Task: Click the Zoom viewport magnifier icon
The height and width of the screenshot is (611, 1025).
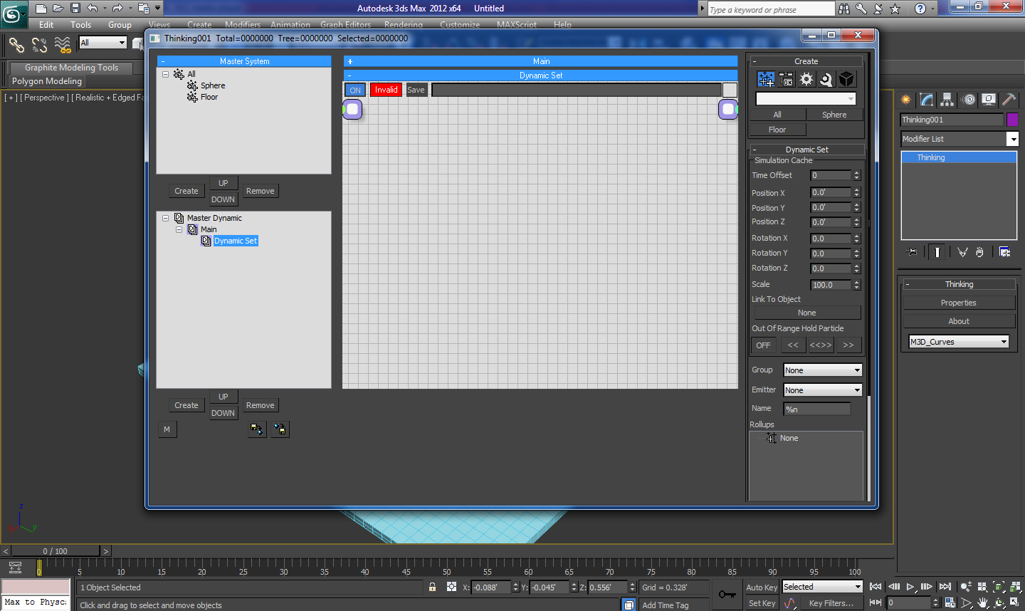Action: click(x=966, y=587)
